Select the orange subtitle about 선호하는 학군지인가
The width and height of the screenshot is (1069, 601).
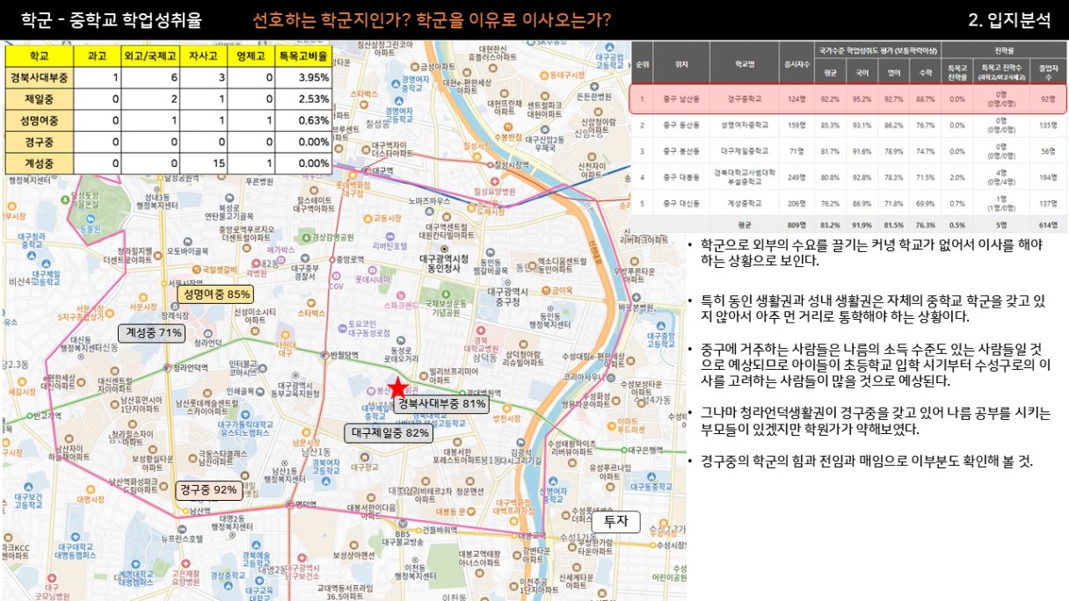432,20
